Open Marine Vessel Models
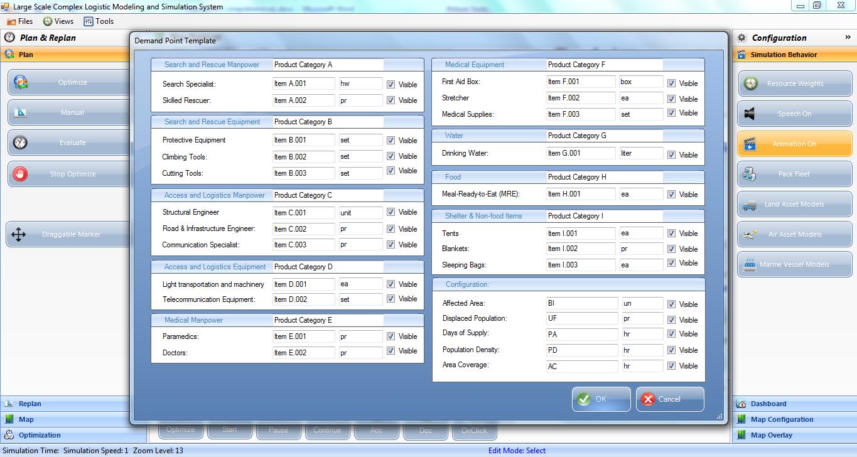Image resolution: width=857 pixels, height=457 pixels. click(x=794, y=264)
